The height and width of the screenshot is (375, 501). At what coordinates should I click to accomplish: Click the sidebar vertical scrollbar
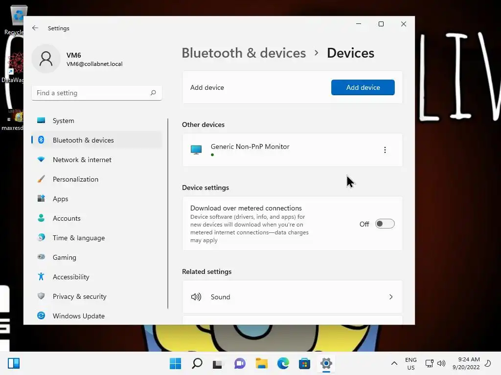(168, 214)
